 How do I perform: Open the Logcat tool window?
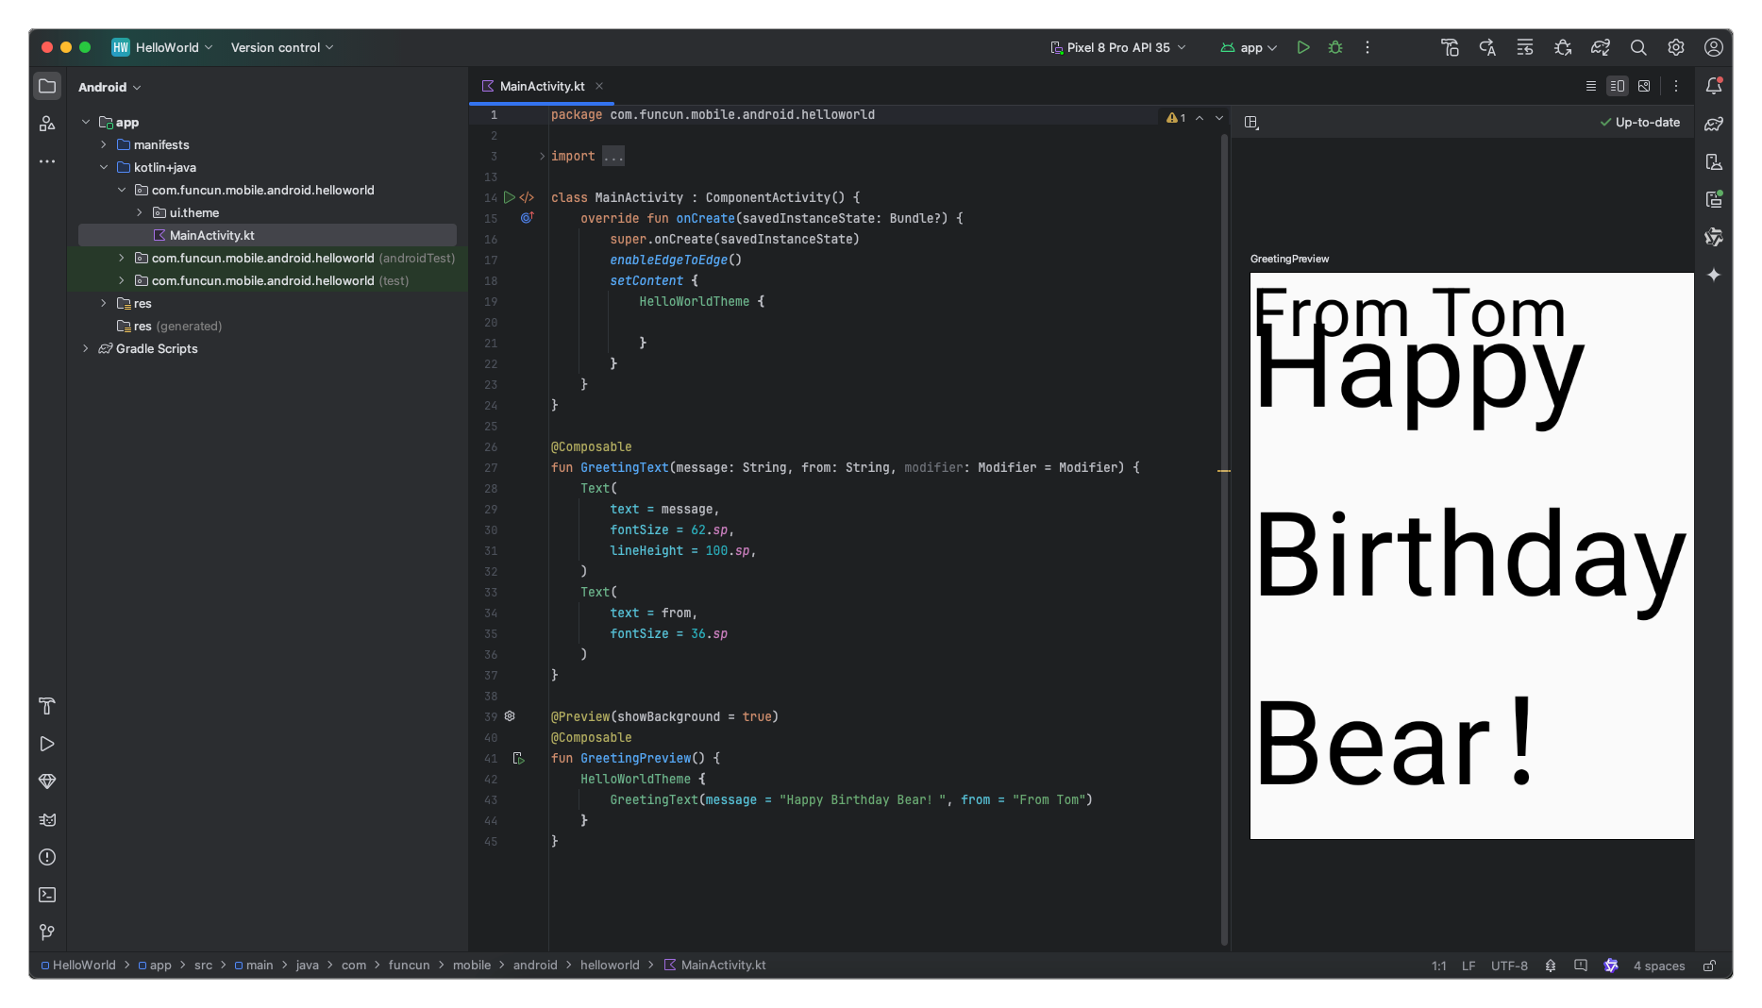click(47, 819)
